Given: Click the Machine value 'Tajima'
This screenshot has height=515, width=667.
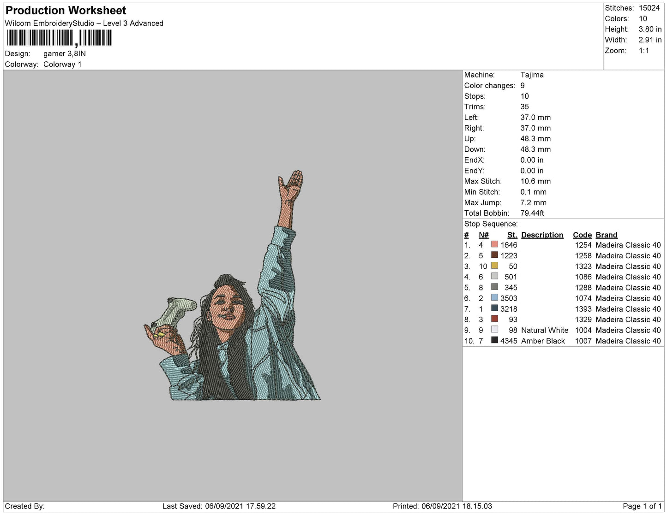Looking at the screenshot, I should pyautogui.click(x=532, y=75).
